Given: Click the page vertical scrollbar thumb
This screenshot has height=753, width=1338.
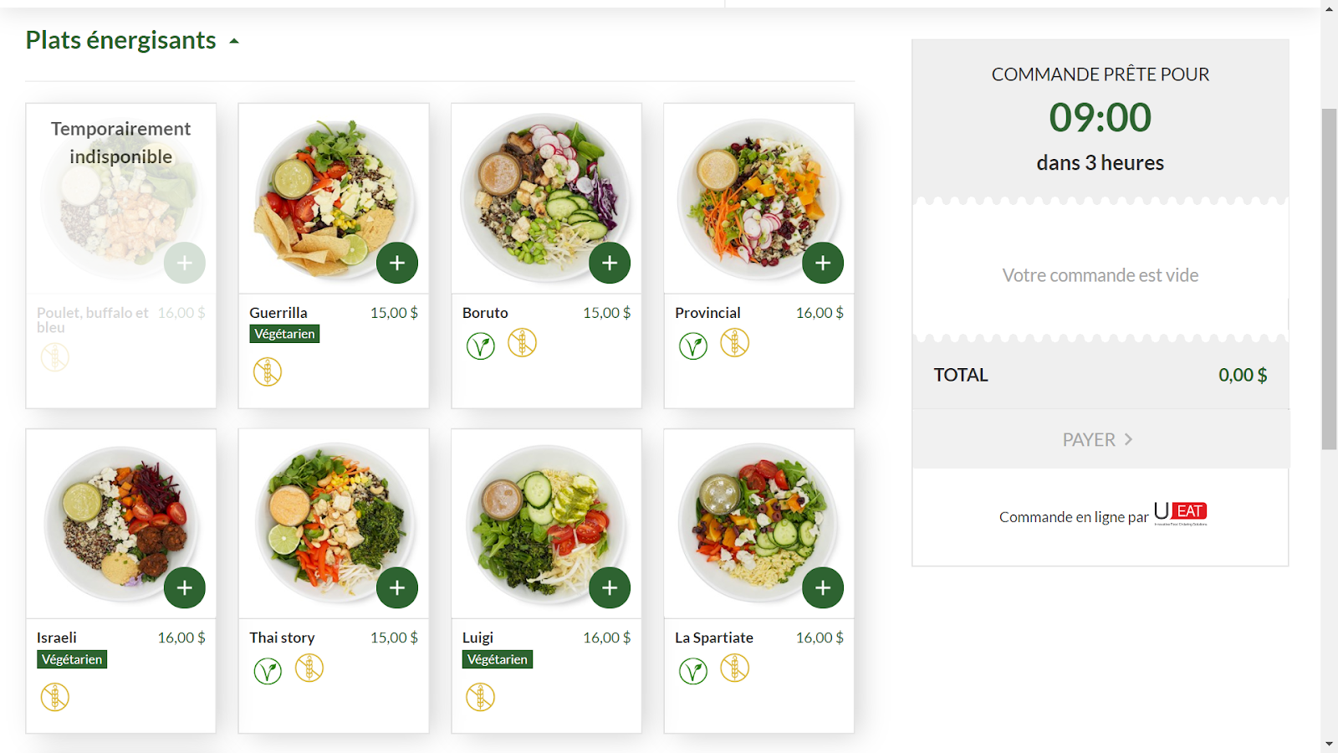Looking at the screenshot, I should tap(1329, 279).
